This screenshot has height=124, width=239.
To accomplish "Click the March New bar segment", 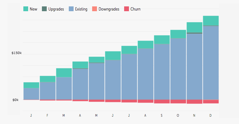I will (x=64, y=73).
